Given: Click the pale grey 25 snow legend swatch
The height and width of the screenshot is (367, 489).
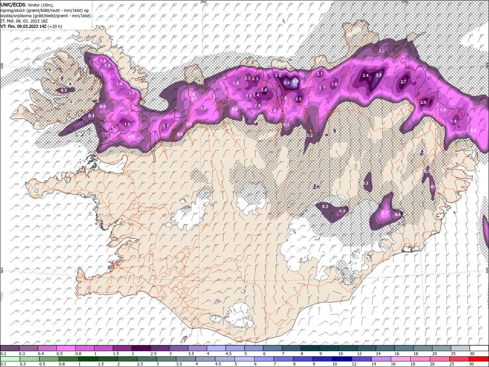Looking at the screenshot, I should tap(460, 348).
